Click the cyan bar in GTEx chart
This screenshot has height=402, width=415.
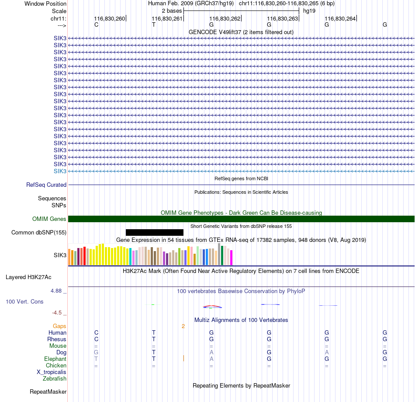pos(131,256)
